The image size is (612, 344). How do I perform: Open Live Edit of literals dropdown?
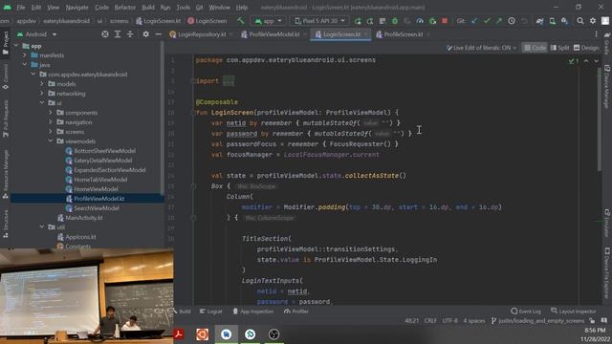[x=482, y=48]
